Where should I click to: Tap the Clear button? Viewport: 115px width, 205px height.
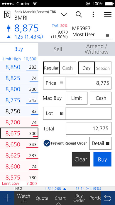81,159
